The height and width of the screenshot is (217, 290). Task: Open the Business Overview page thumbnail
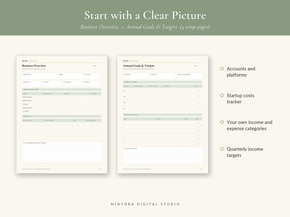62,115
